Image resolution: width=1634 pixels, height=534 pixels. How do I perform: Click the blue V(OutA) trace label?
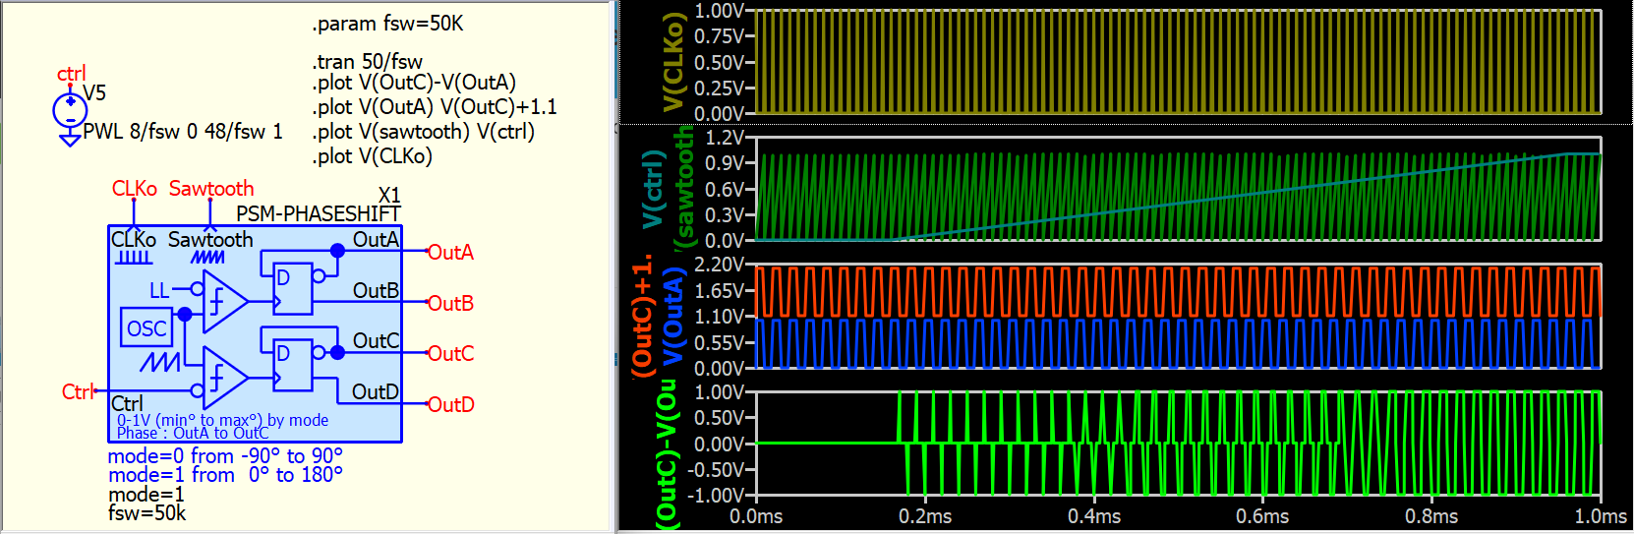click(672, 317)
